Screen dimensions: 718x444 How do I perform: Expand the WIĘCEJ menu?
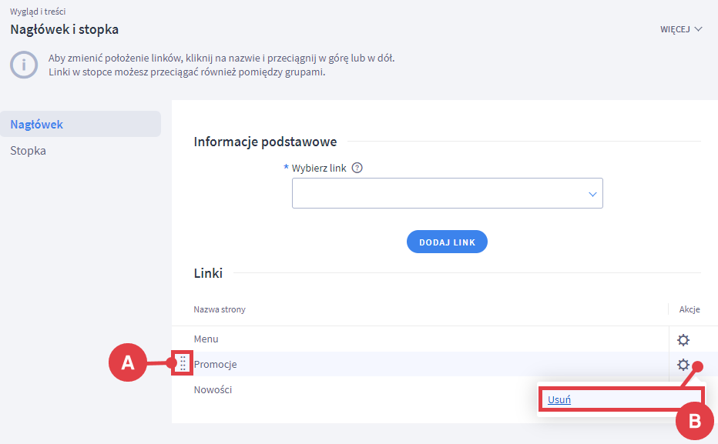click(x=681, y=29)
